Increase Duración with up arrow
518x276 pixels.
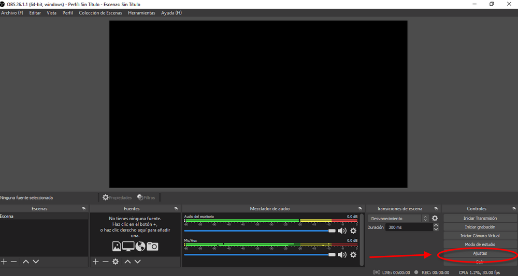pos(436,225)
